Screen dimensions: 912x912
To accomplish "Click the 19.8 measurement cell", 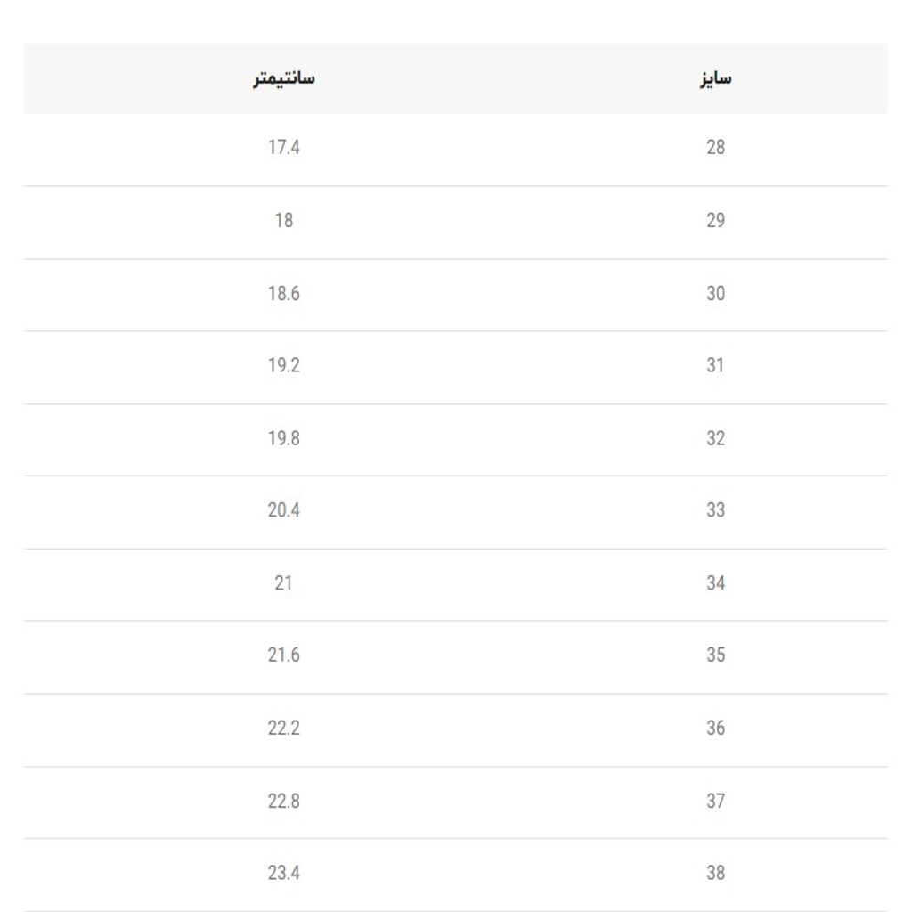I will (284, 438).
